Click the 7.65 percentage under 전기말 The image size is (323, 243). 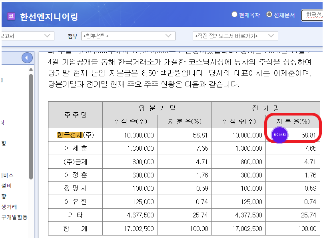pos(311,148)
